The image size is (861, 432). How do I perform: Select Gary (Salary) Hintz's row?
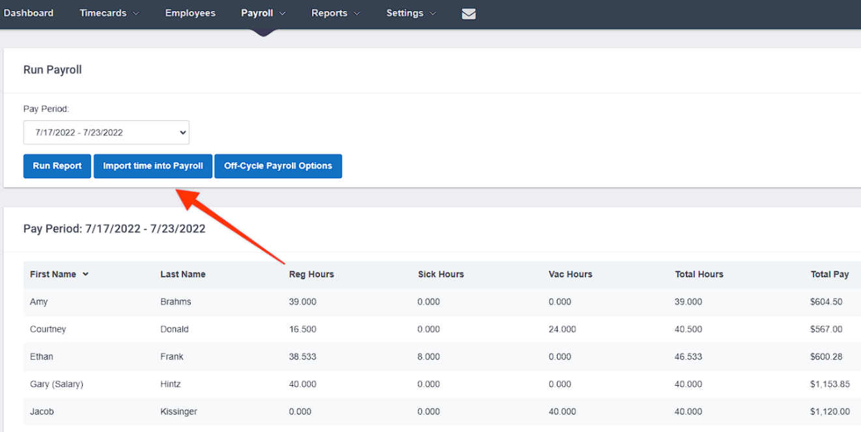click(261, 384)
